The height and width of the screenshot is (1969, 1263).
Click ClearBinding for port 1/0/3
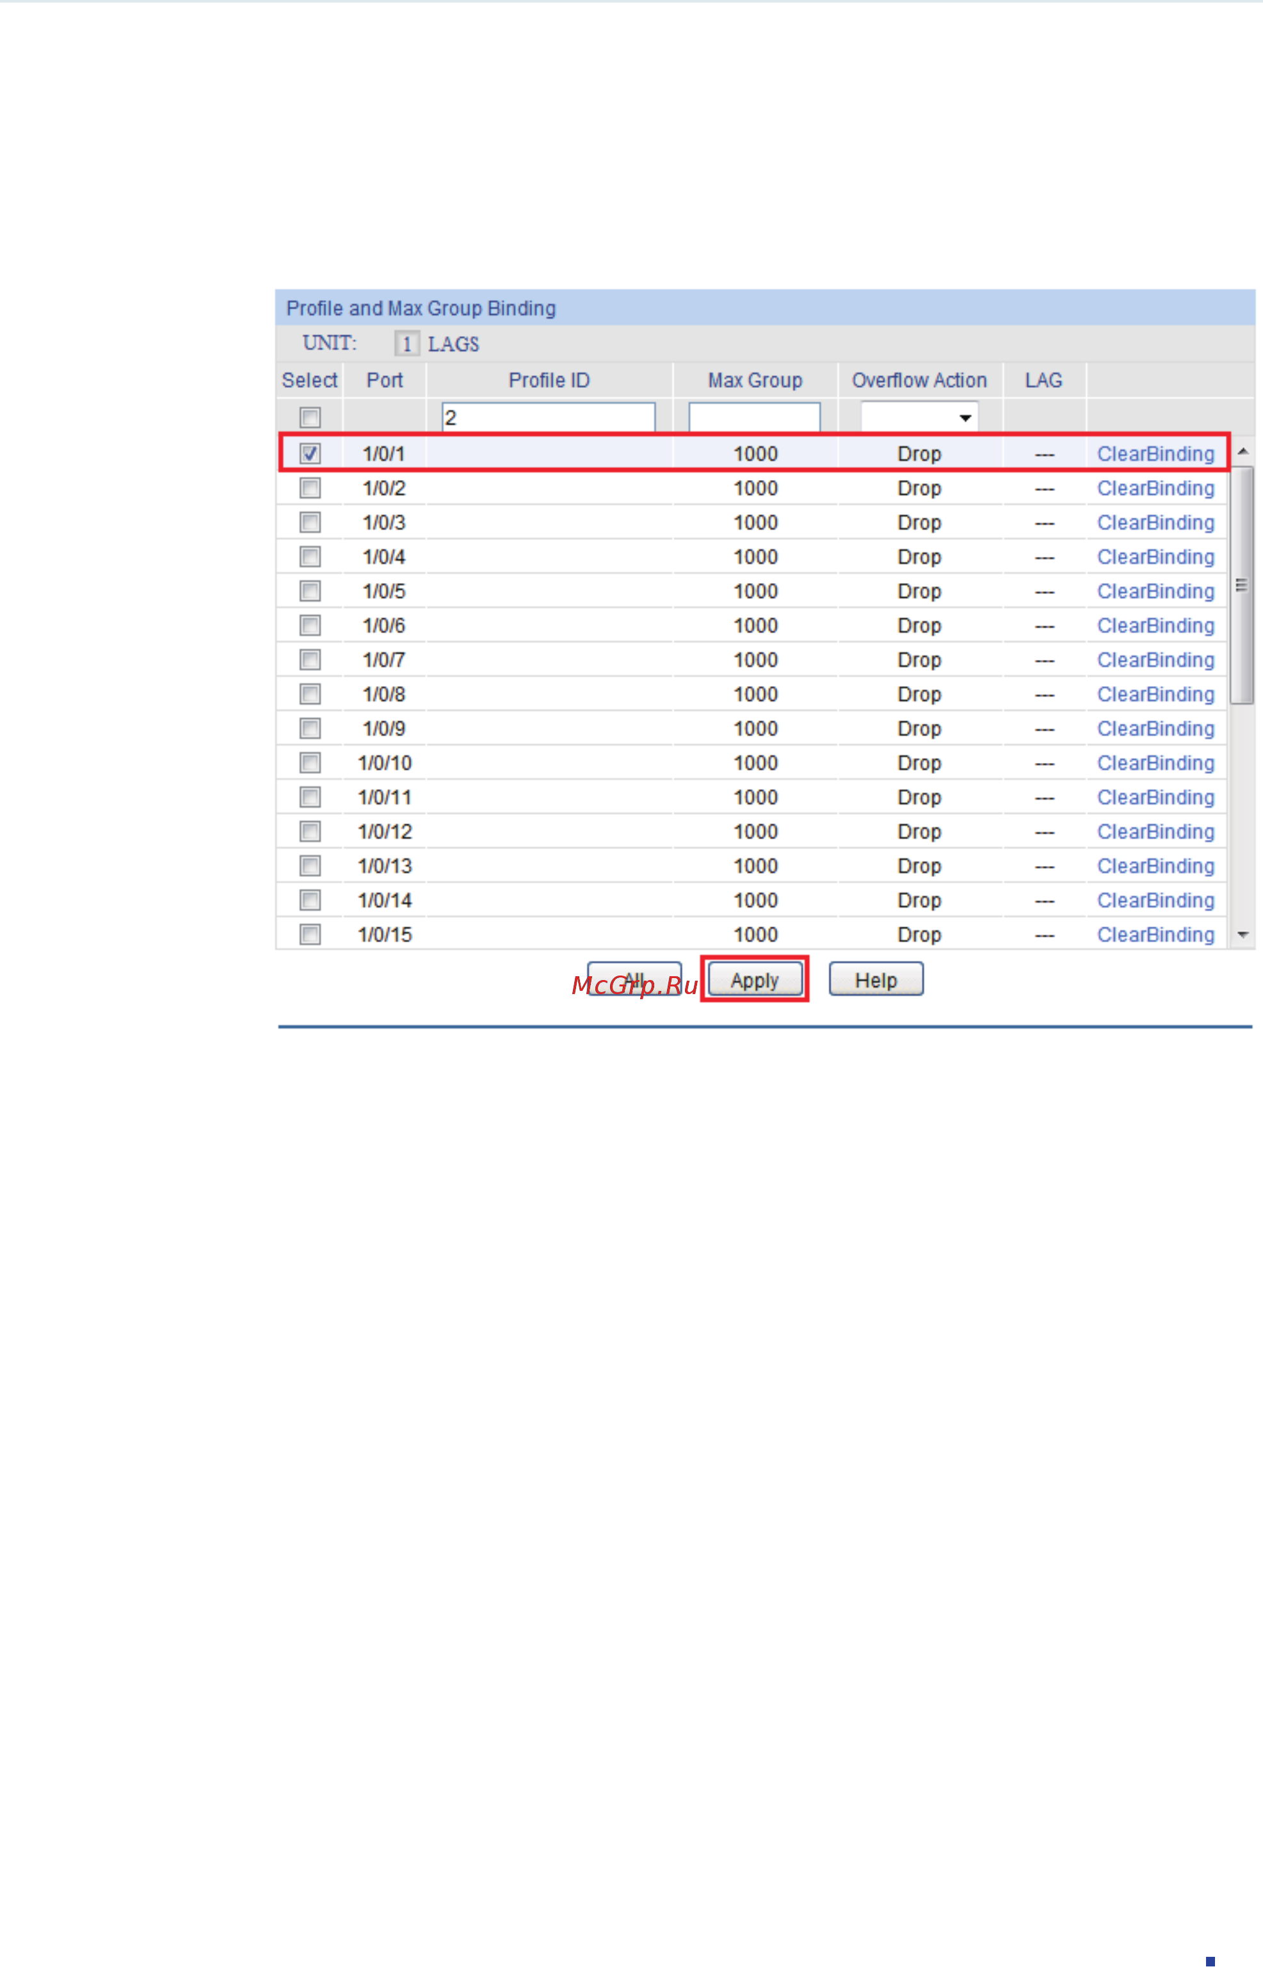[x=1155, y=523]
